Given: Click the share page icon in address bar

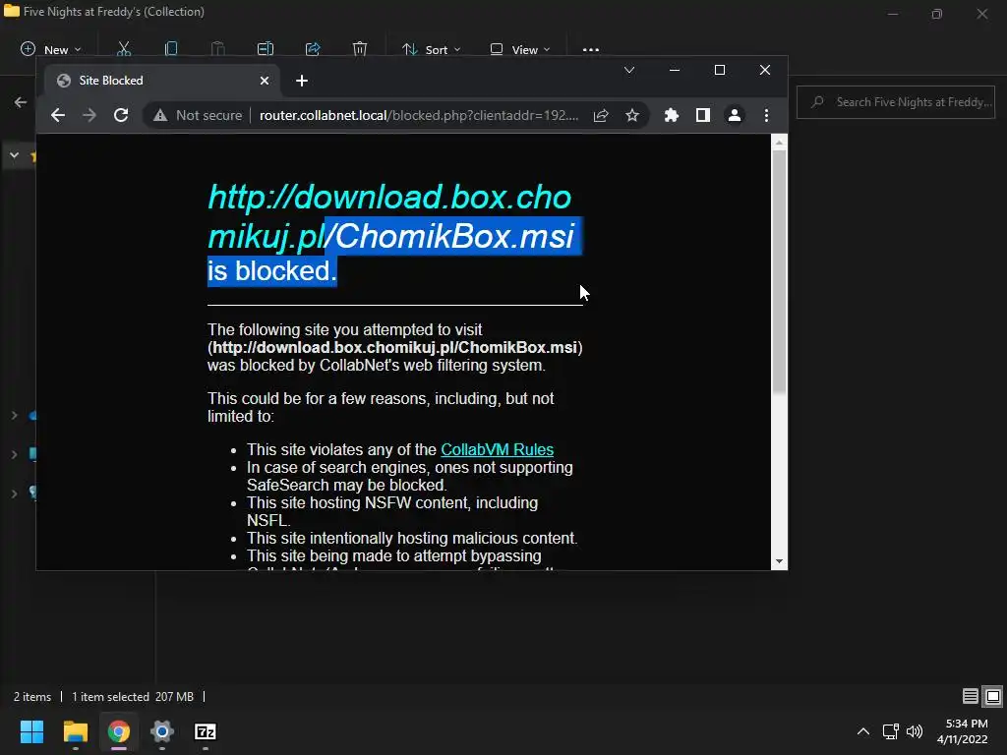Looking at the screenshot, I should coord(601,116).
